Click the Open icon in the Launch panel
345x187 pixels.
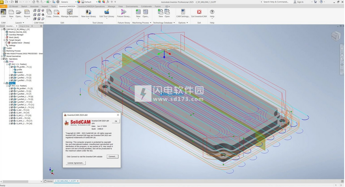(x=19, y=13)
